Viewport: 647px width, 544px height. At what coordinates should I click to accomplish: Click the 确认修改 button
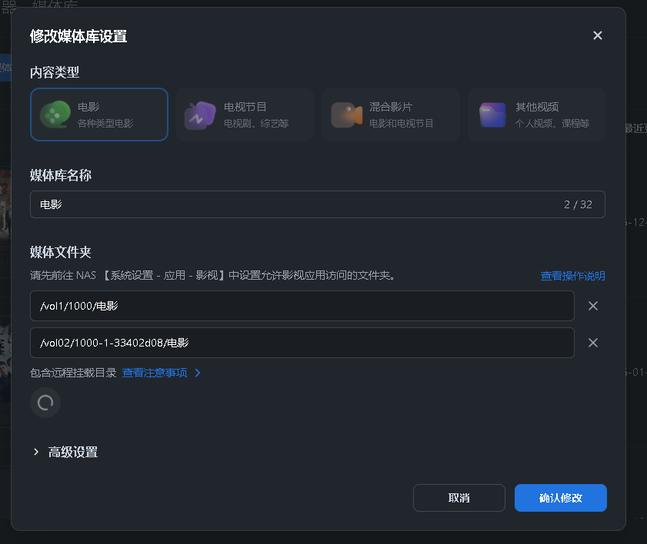pos(561,498)
